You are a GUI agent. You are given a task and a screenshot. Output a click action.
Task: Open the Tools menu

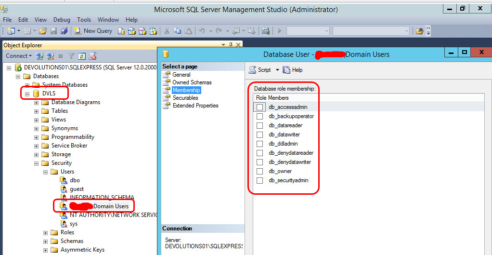[84, 19]
